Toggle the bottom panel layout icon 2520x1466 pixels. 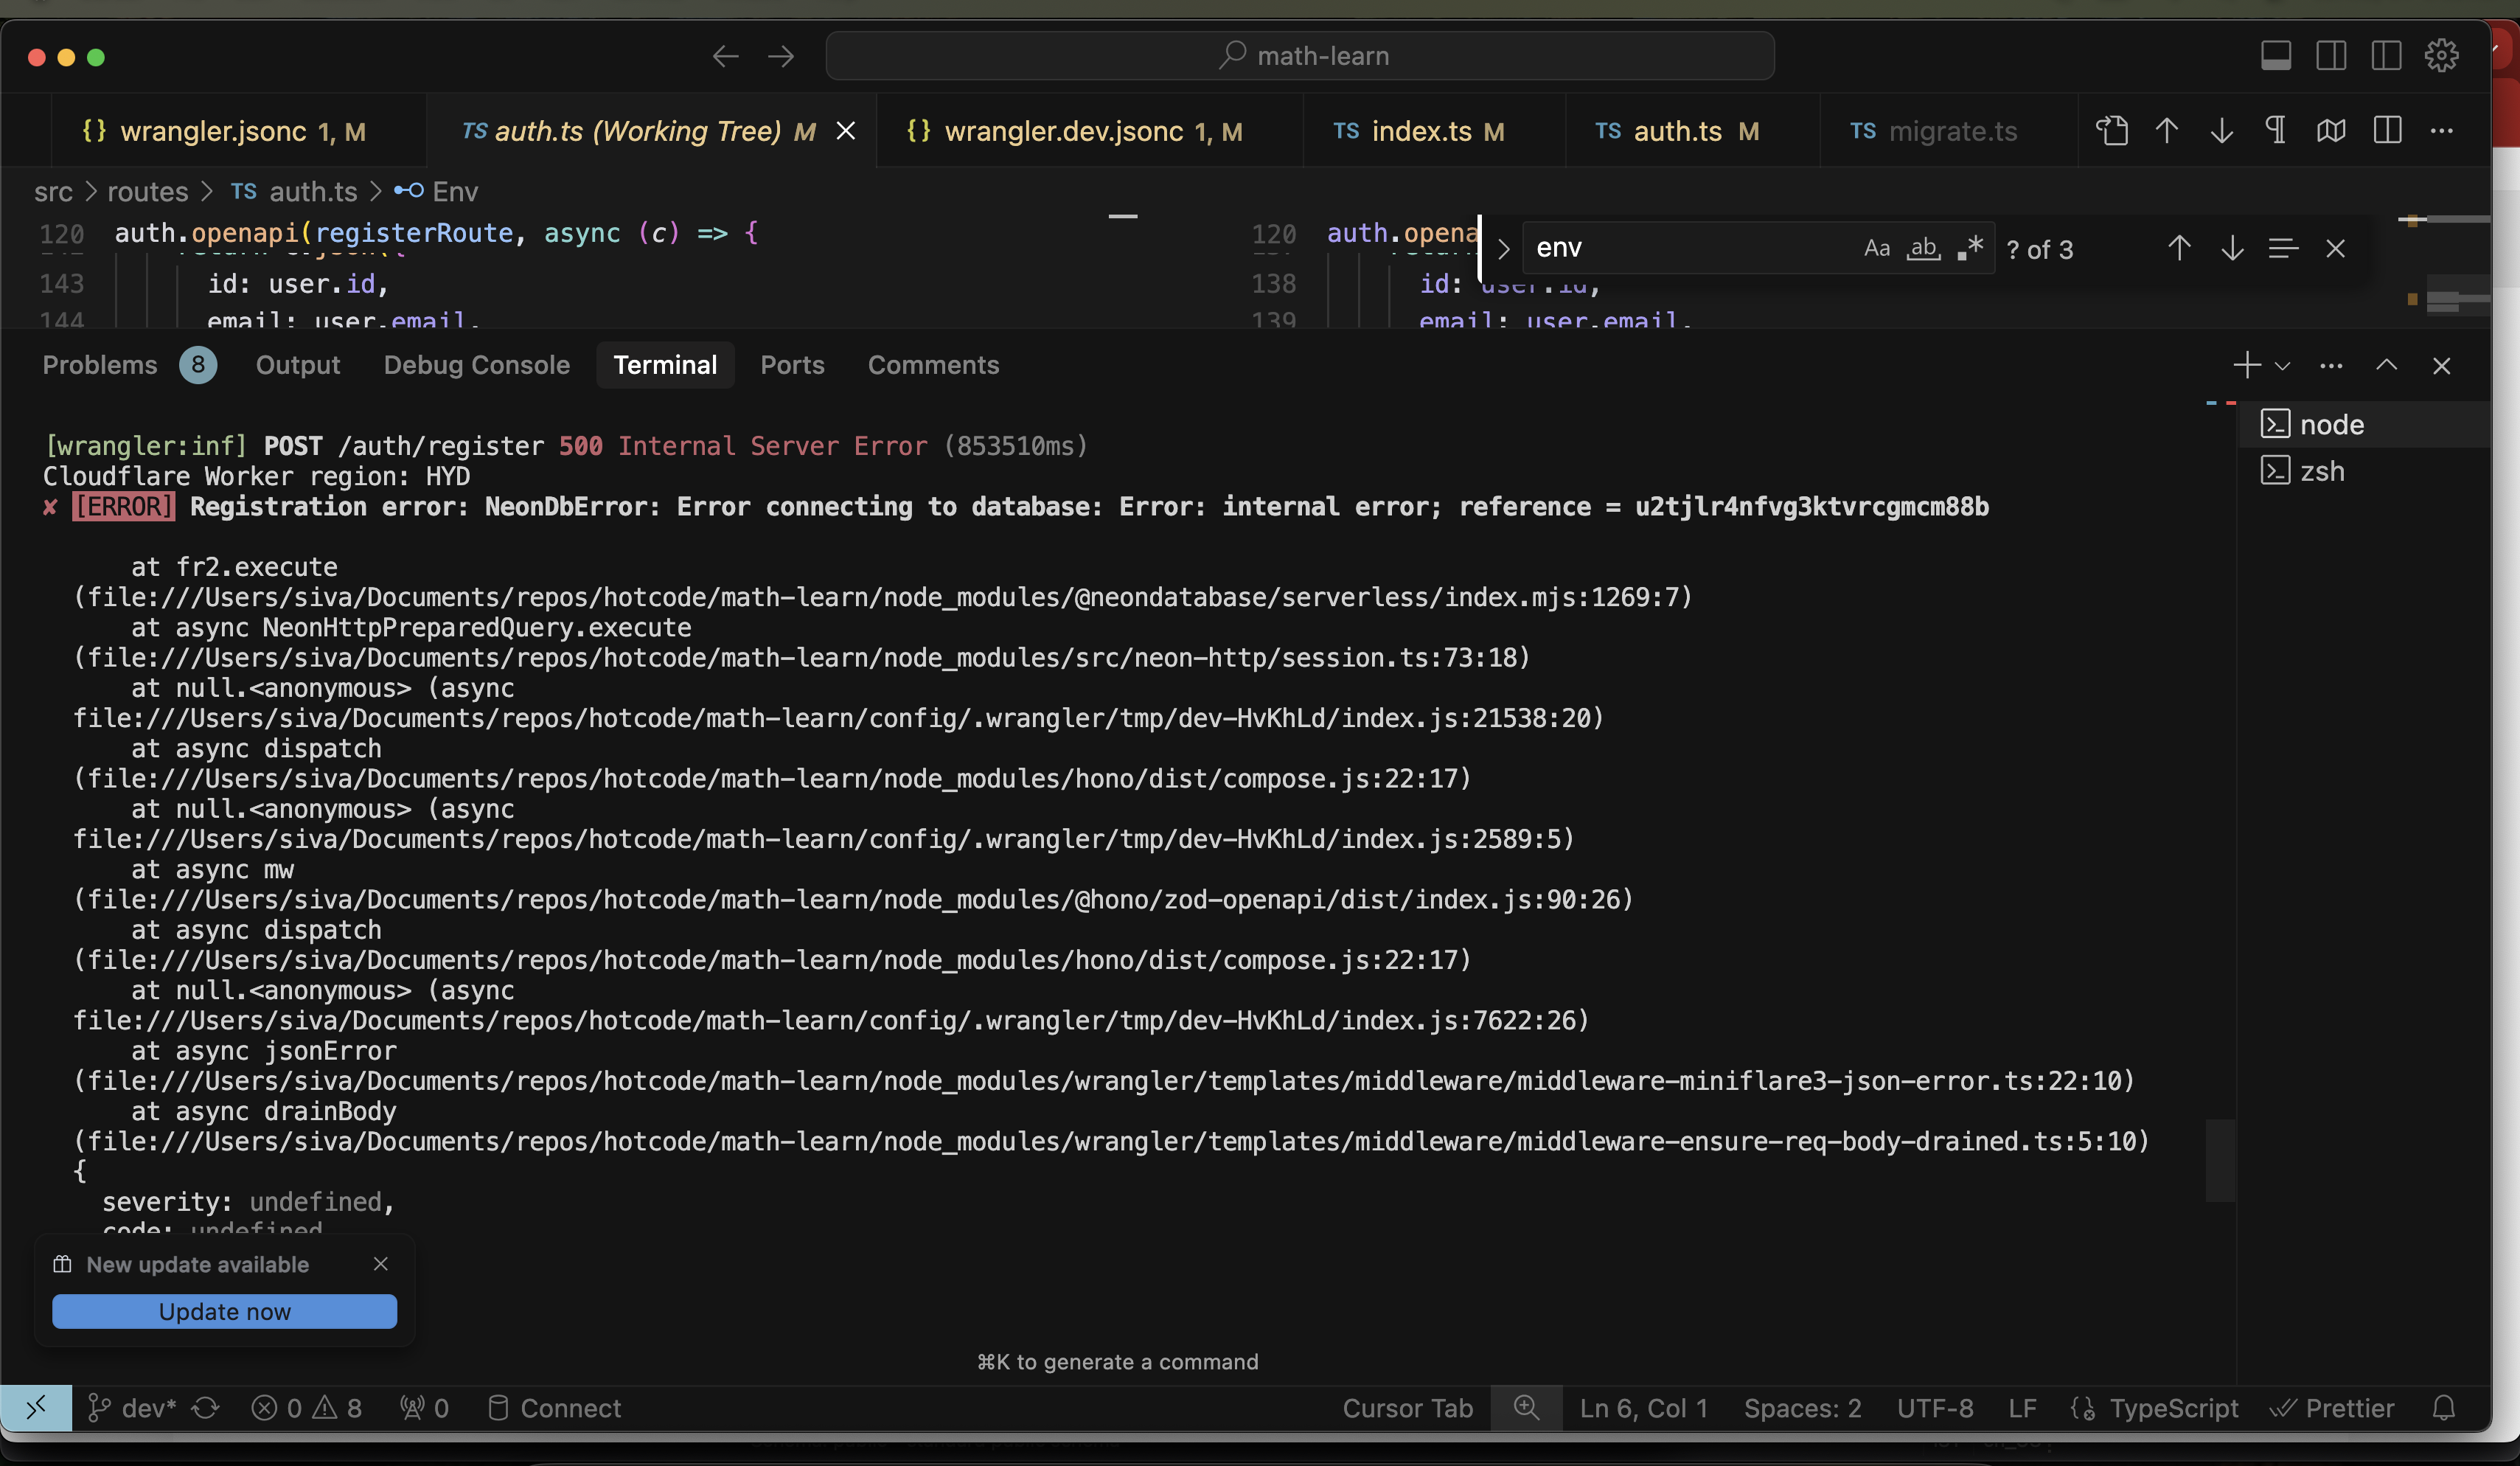click(x=2276, y=55)
